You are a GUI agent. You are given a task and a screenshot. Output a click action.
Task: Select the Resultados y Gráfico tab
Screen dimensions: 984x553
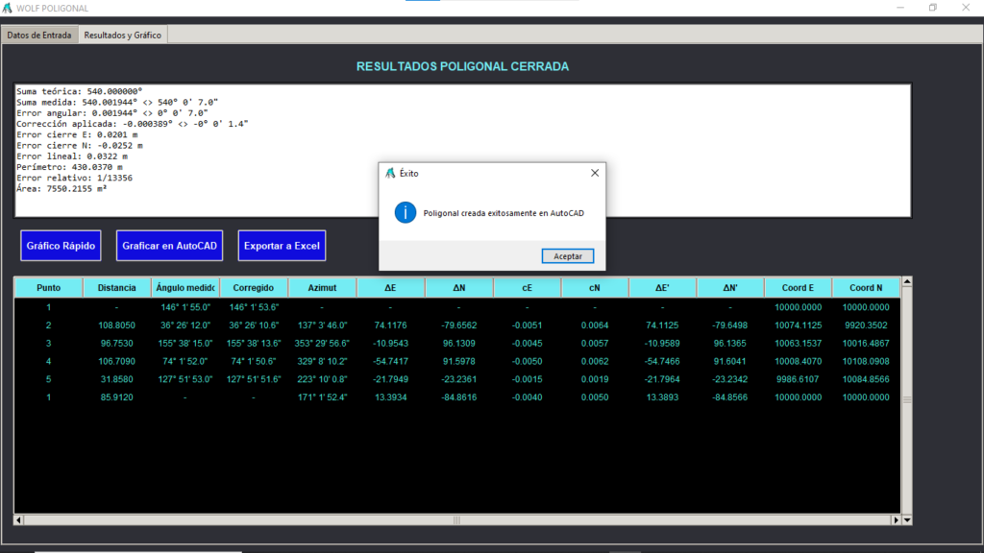pyautogui.click(x=123, y=35)
